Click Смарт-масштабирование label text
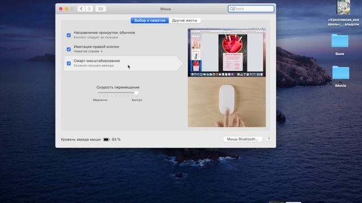This screenshot has height=203, width=362. pyautogui.click(x=97, y=61)
